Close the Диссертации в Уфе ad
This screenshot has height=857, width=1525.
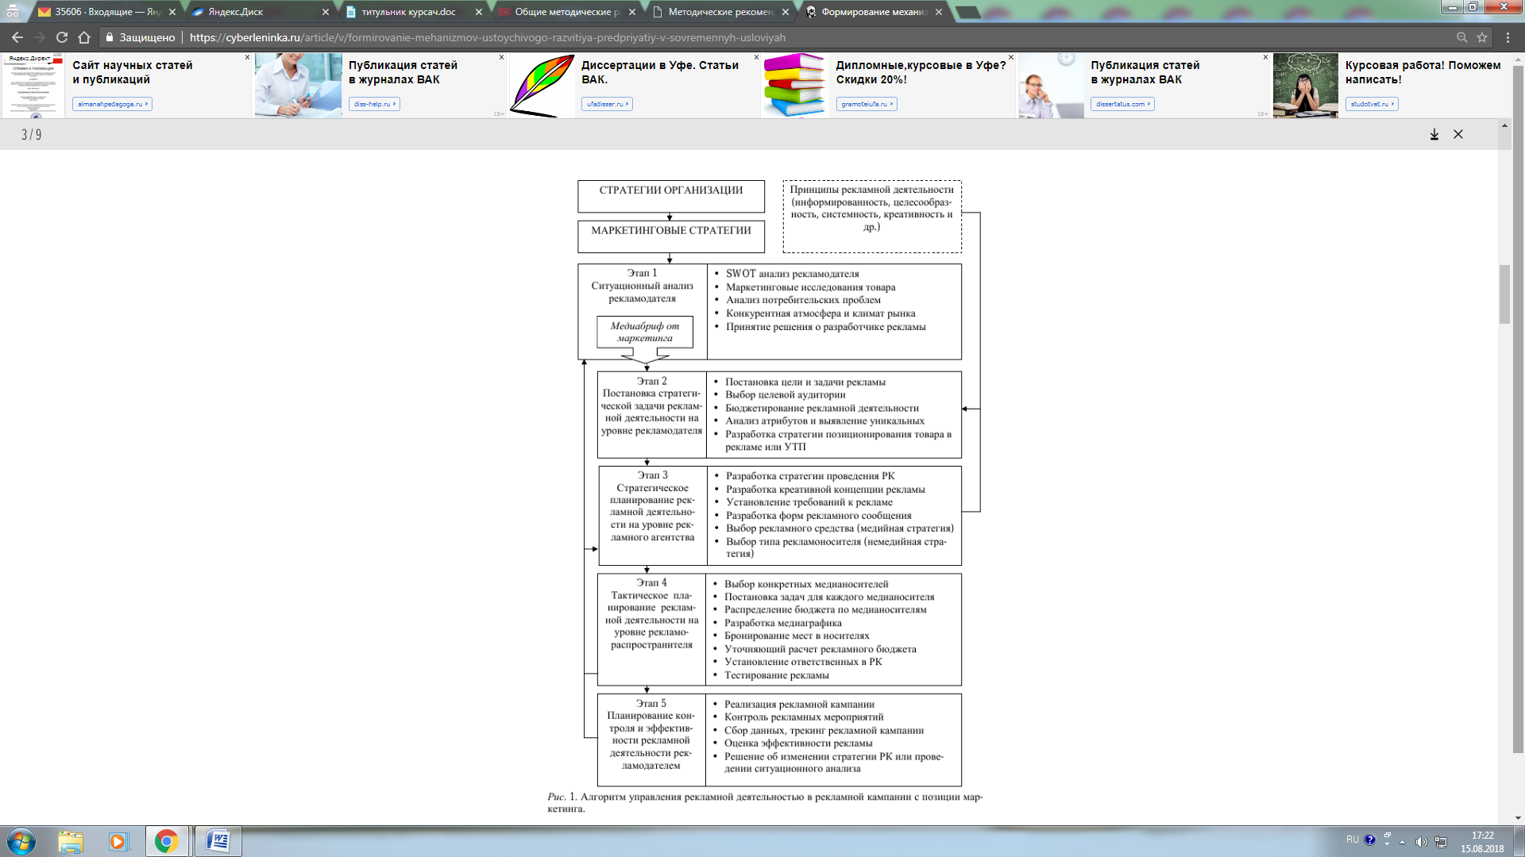pyautogui.click(x=756, y=57)
